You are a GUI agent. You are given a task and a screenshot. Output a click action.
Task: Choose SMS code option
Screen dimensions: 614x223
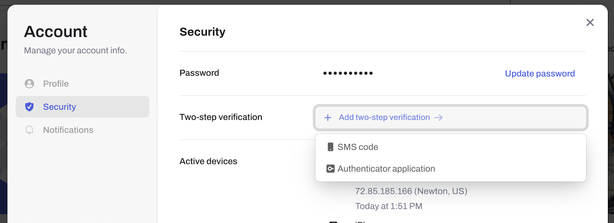point(451,147)
